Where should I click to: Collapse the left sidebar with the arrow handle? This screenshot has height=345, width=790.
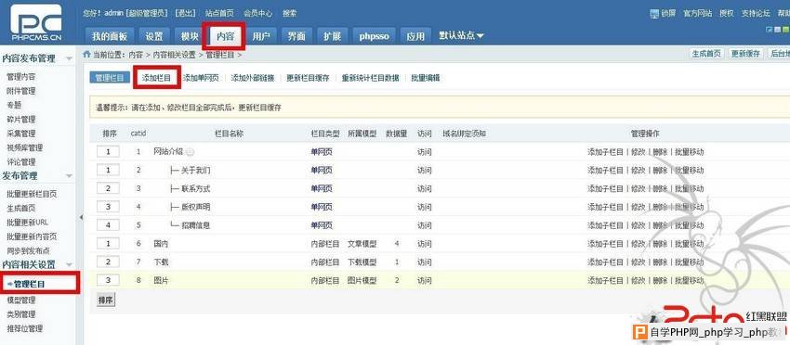click(80, 217)
